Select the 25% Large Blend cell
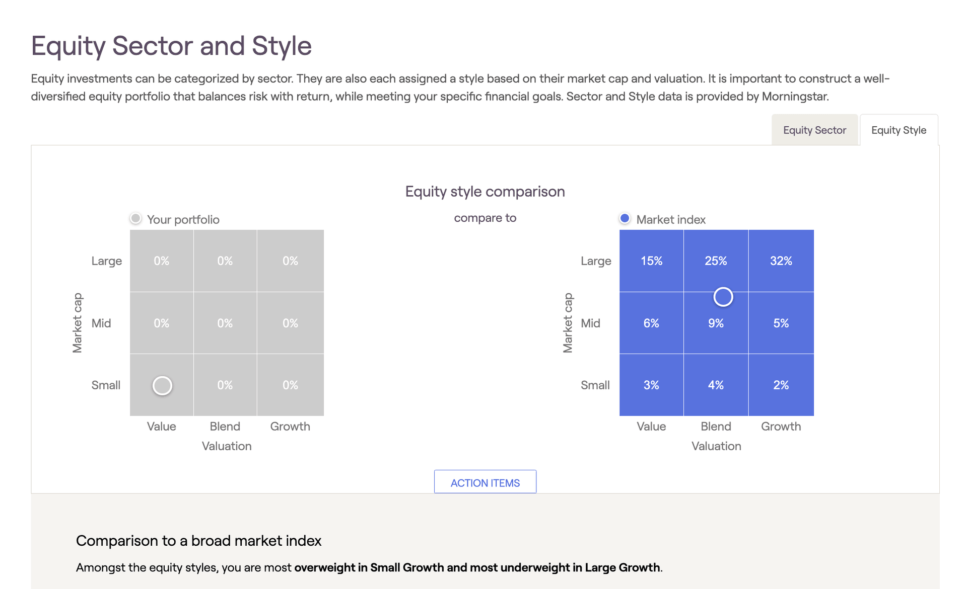 716,261
